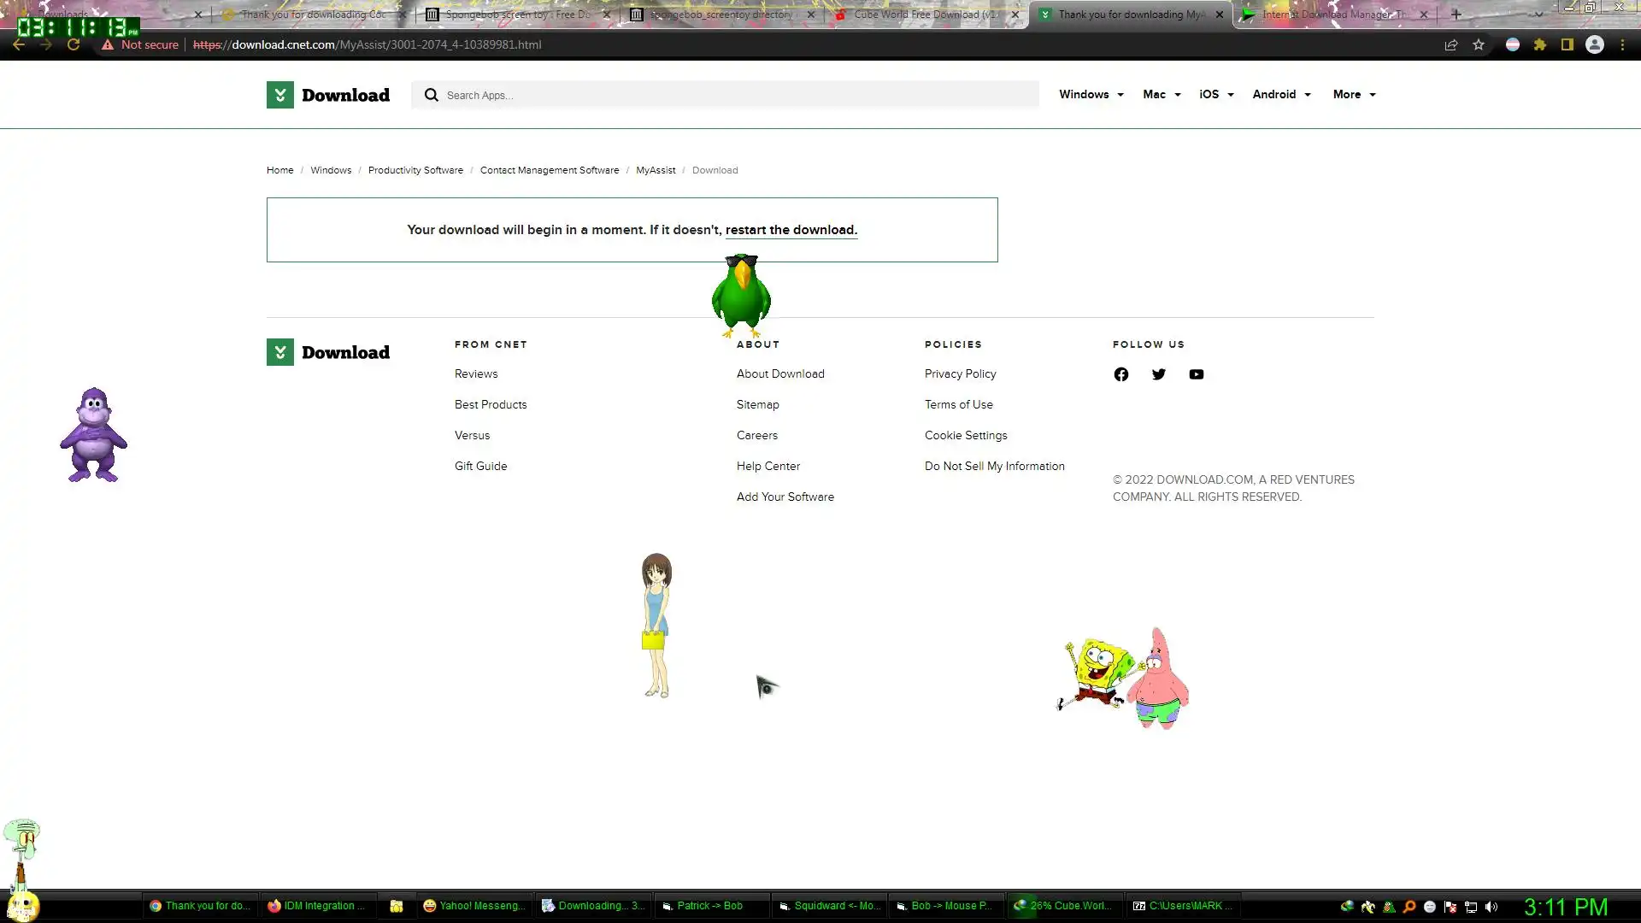Click the Facebook follow icon
Viewport: 1641px width, 923px height.
point(1120,374)
